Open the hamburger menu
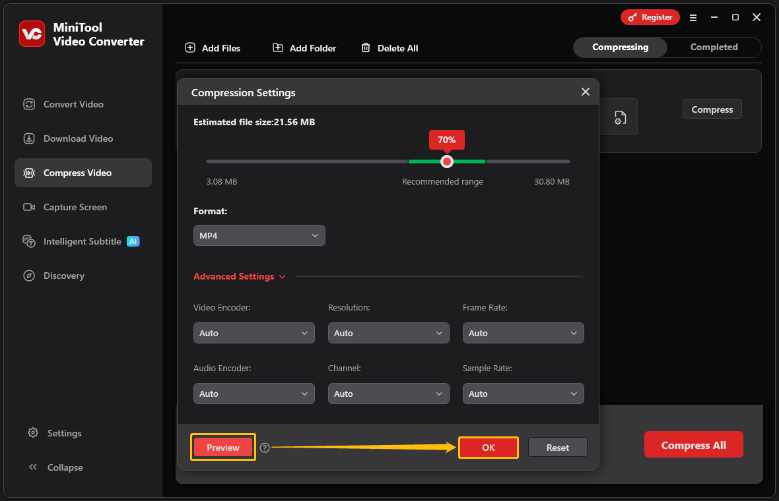Screen dimensions: 779x501 693,17
